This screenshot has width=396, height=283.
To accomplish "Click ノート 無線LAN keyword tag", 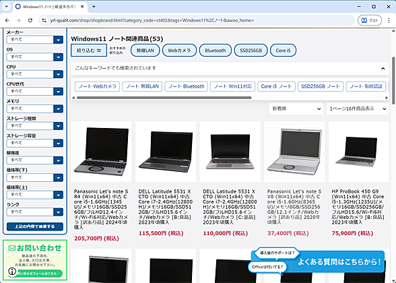I will tap(142, 86).
